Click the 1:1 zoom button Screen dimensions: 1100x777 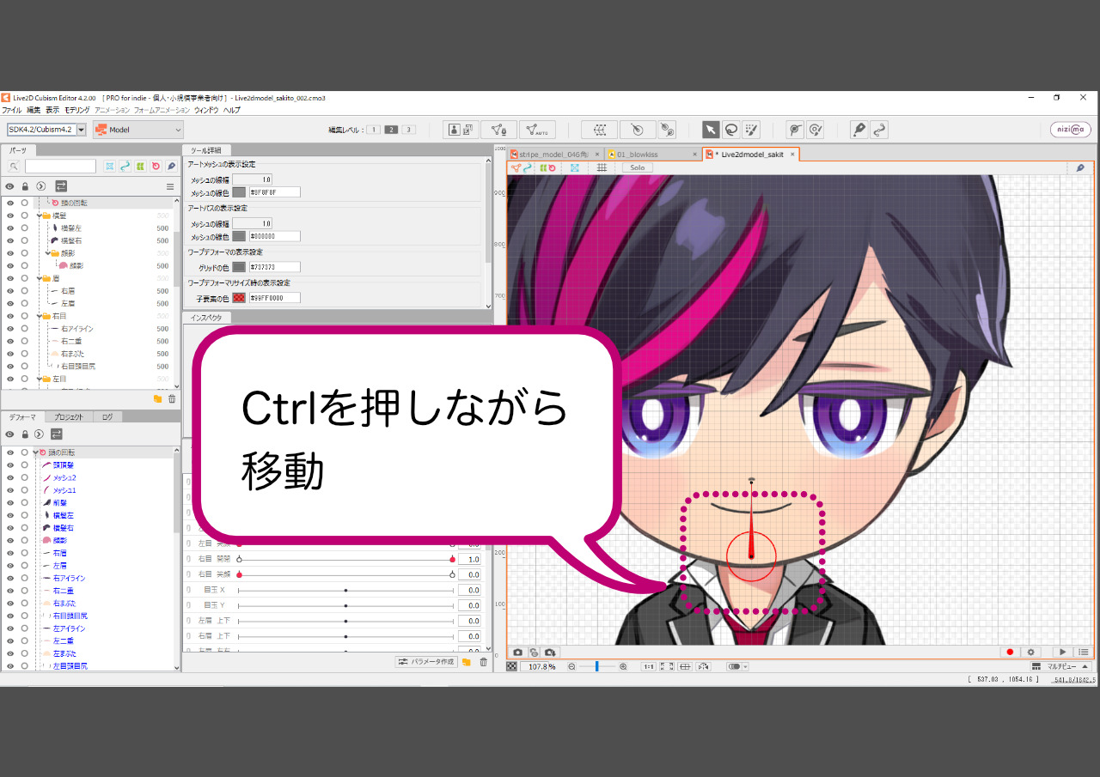tap(649, 666)
